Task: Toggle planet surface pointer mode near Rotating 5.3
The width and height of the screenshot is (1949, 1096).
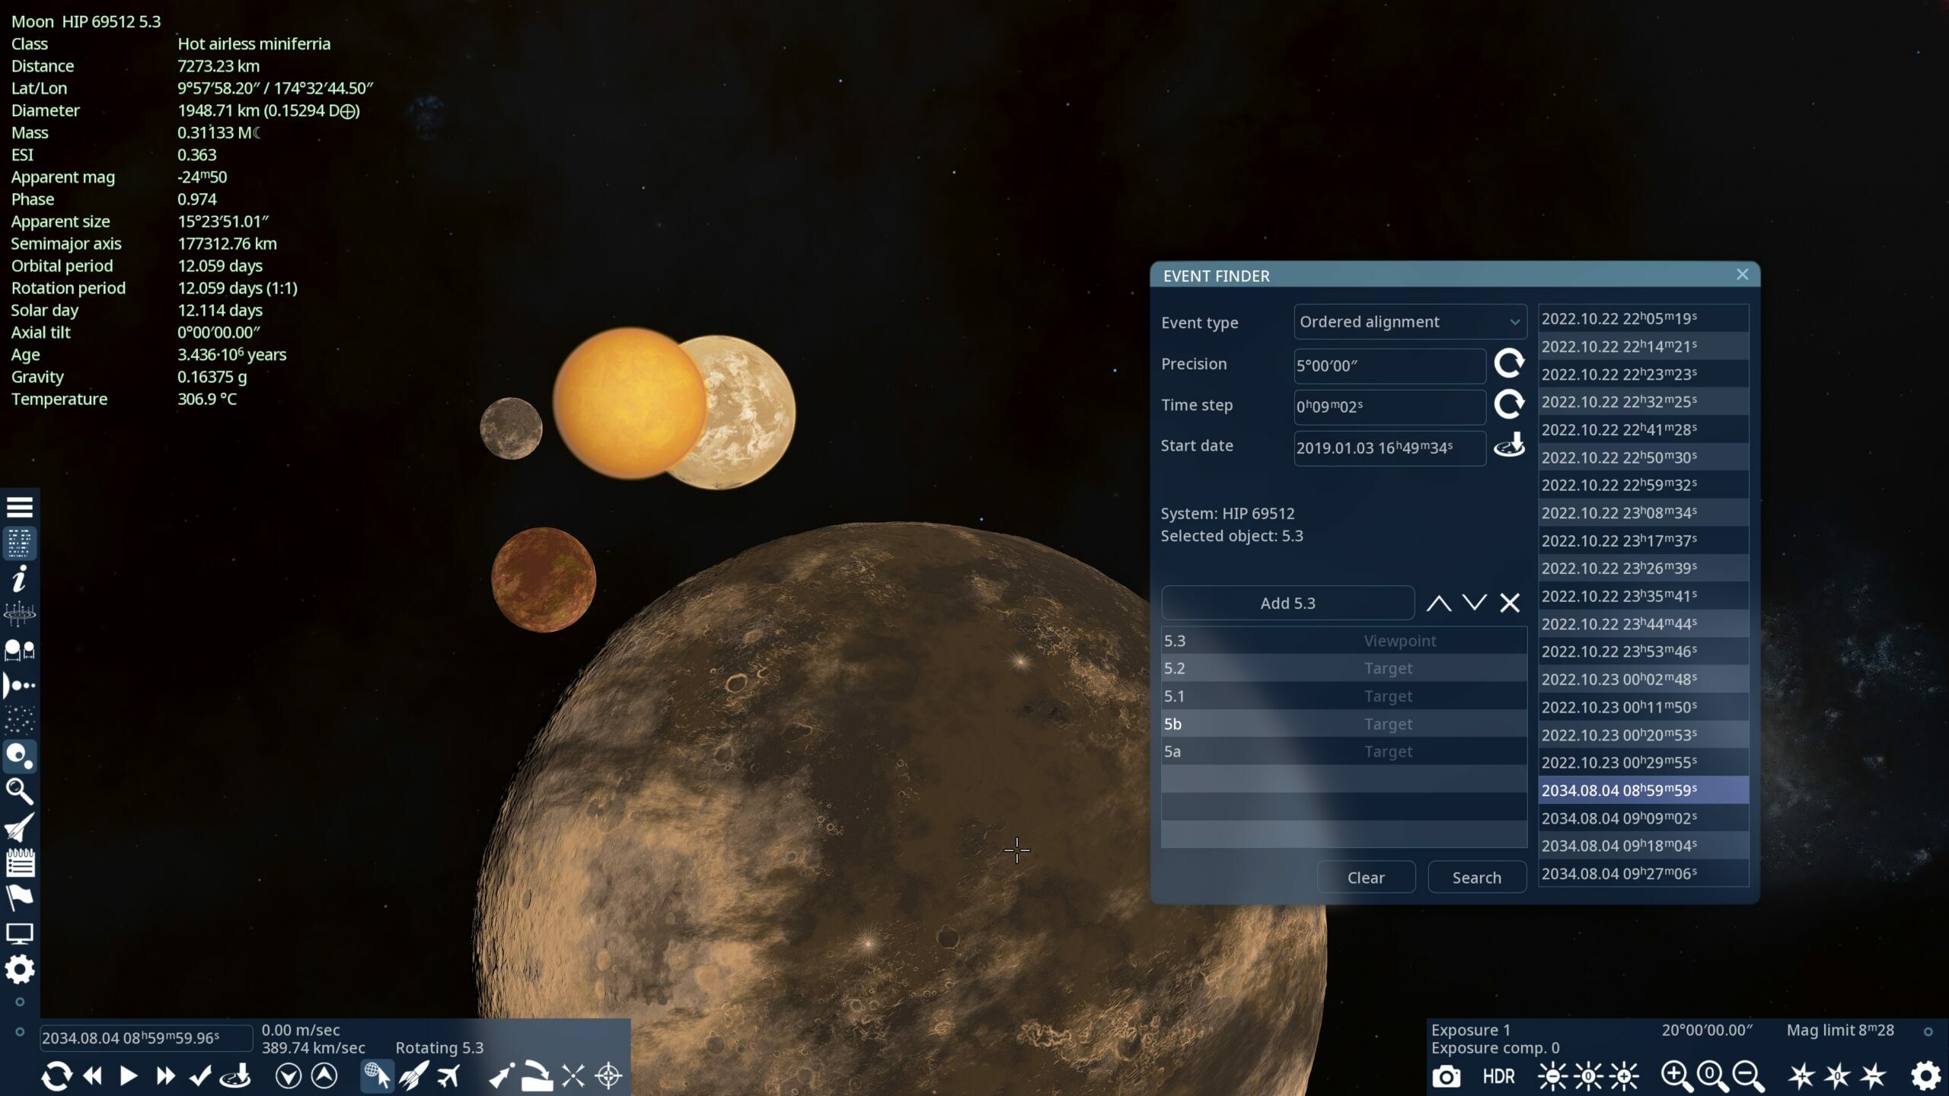Action: coord(377,1076)
